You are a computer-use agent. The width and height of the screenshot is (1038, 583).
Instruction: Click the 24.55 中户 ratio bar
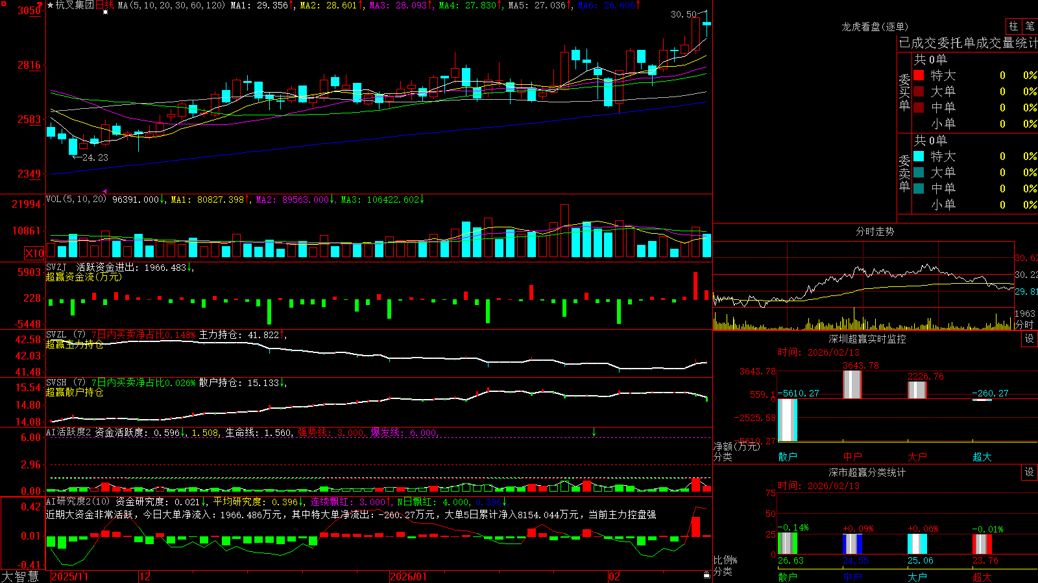click(x=852, y=544)
